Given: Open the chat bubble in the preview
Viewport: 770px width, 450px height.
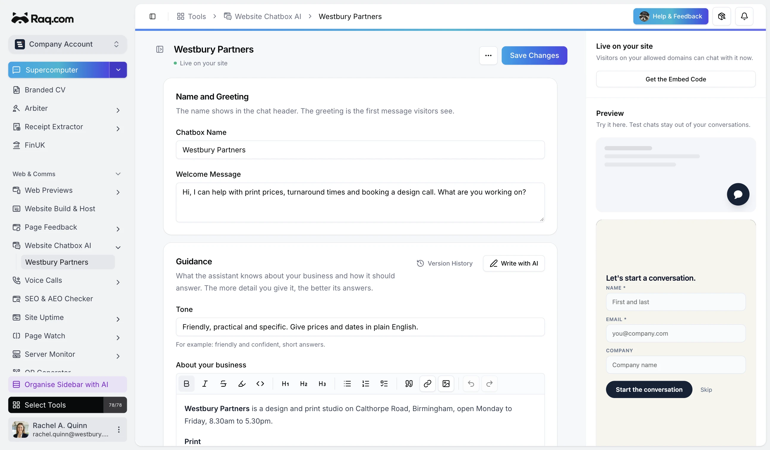Looking at the screenshot, I should coord(738,194).
